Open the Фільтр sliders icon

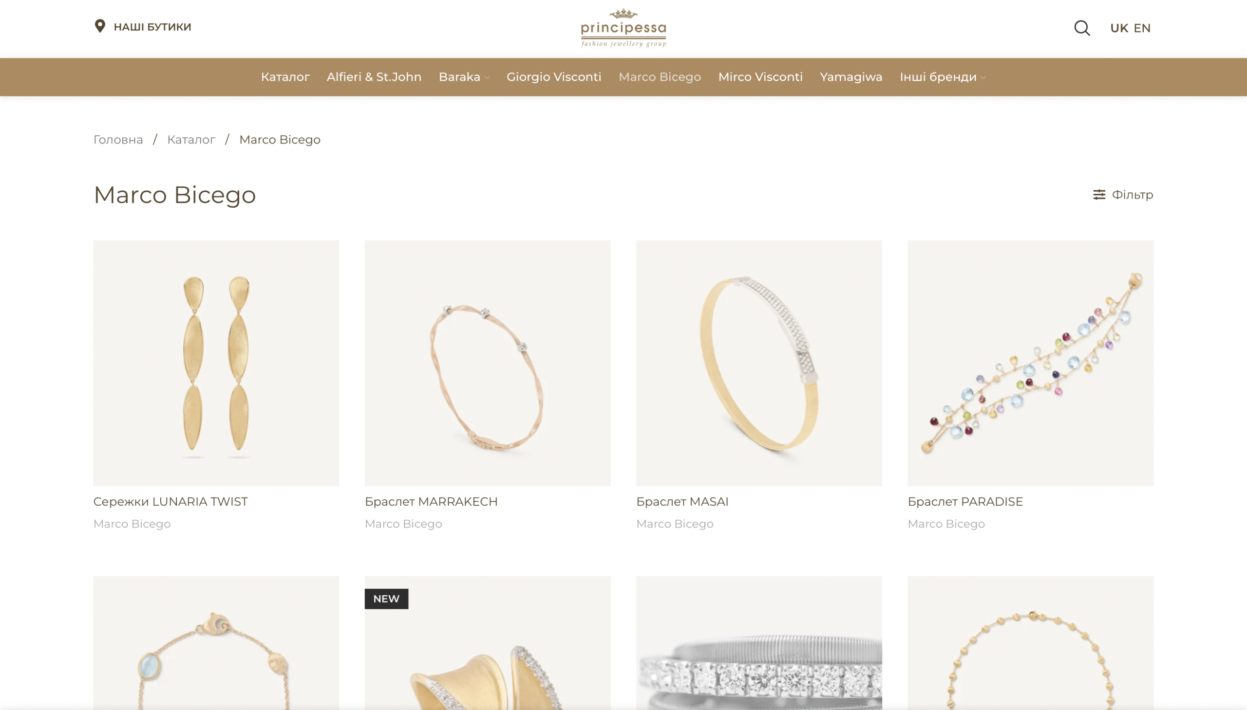[x=1098, y=195]
